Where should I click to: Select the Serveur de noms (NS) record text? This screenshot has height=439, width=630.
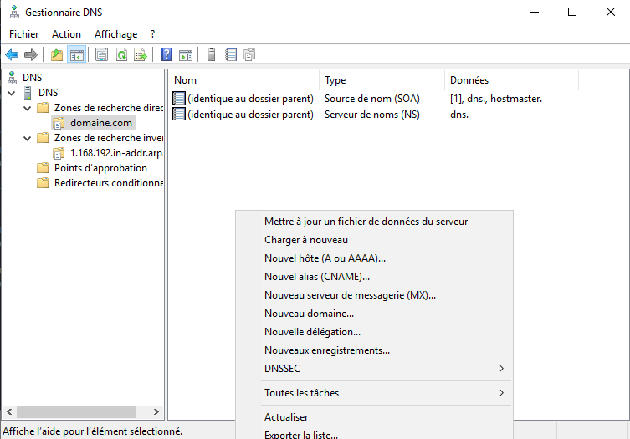point(372,115)
